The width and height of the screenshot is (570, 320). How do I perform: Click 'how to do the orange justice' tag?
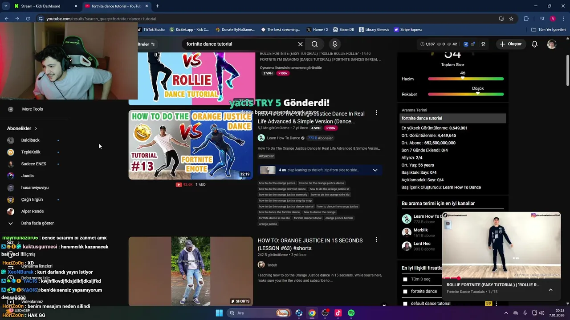[277, 183]
